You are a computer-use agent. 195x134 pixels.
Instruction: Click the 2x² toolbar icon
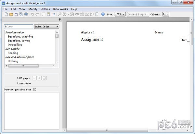87,14
